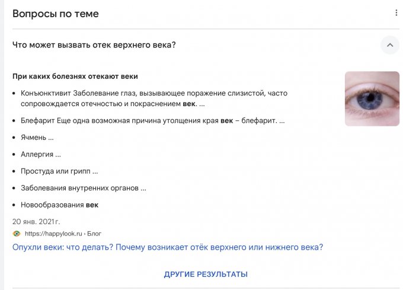Click the happylook.ru favicon
Screen dimensions: 403x290
pos(17,233)
